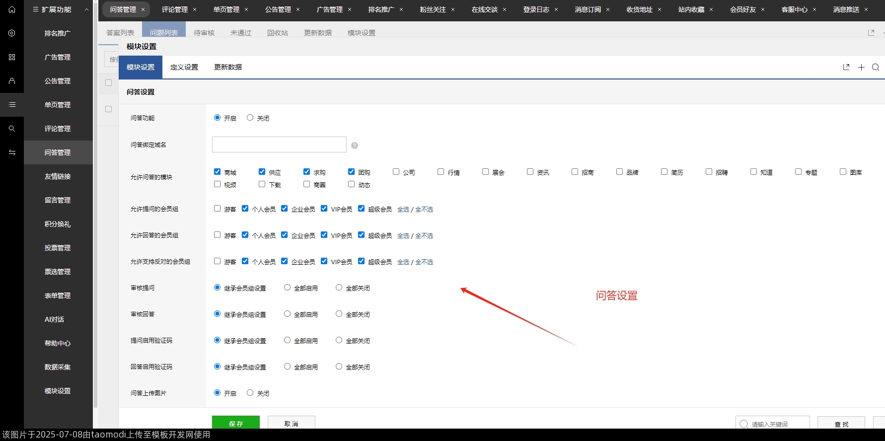Viewport: 885px width, 441px height.
Task: Open 积分换礼 in the sidebar menu
Action: point(58,224)
